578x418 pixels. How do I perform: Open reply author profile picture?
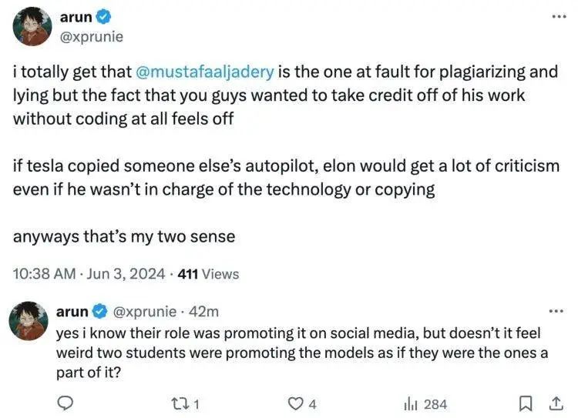[29, 320]
